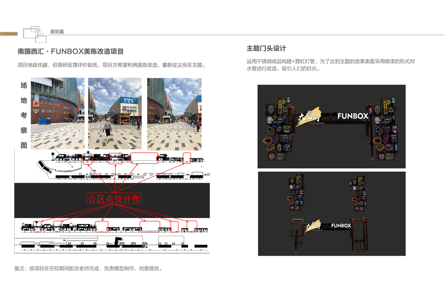This screenshot has height=283, width=448.
Task: Click the left neon sign cluster in the upper rendering
Action: pyautogui.click(x=277, y=129)
